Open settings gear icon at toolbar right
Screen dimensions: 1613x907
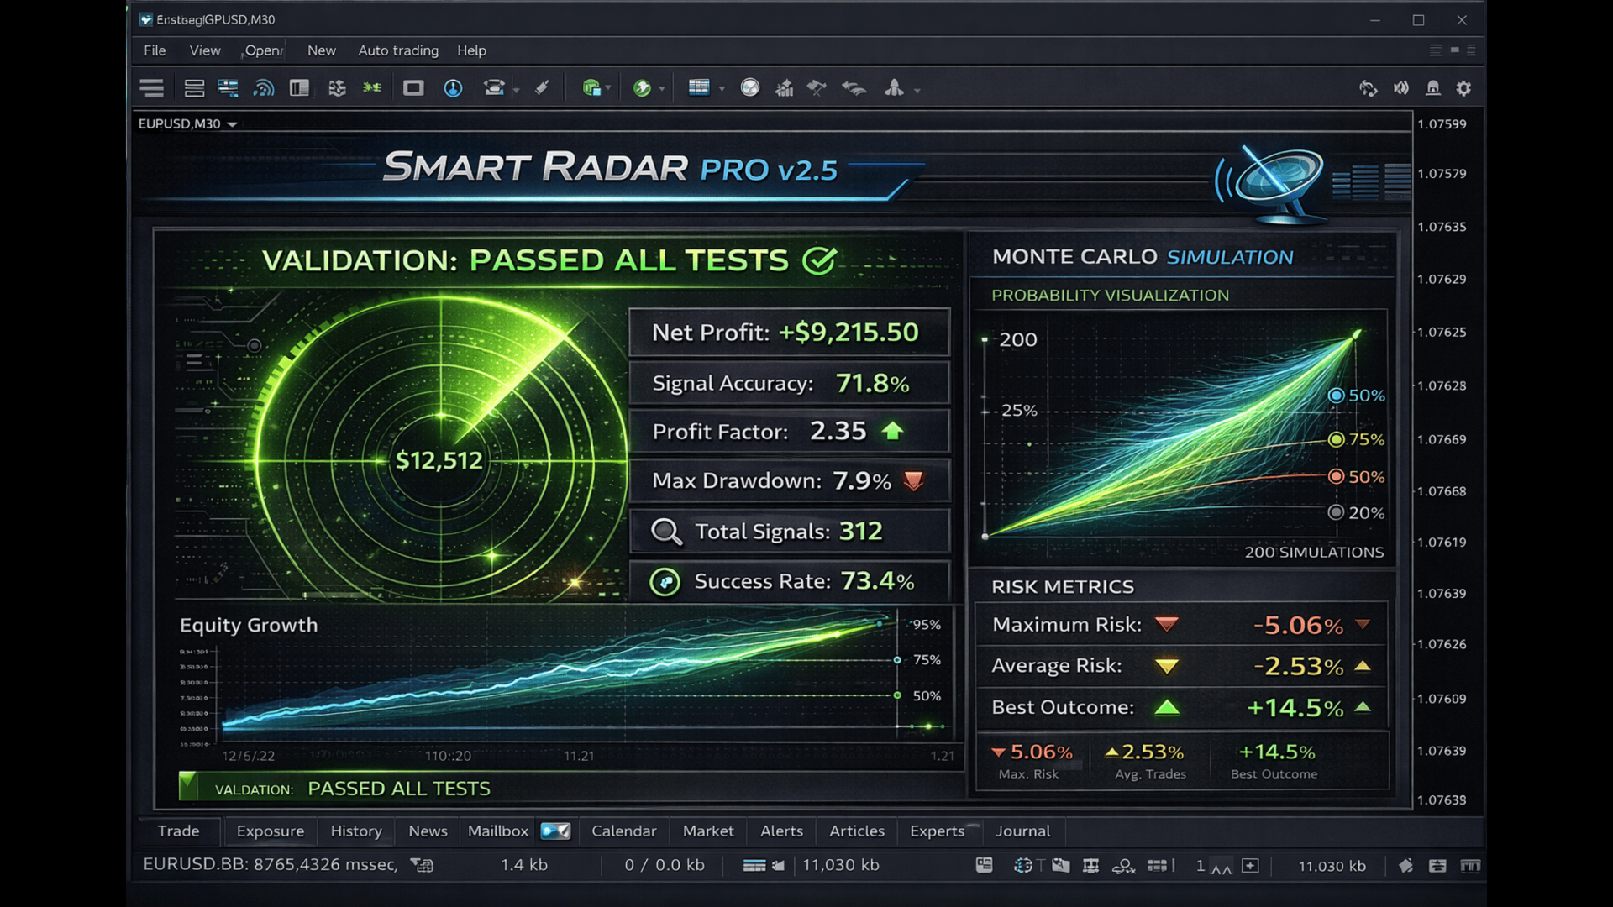(1463, 88)
